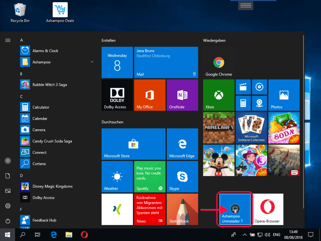Launch the Skype tile

pyautogui.click(x=182, y=177)
